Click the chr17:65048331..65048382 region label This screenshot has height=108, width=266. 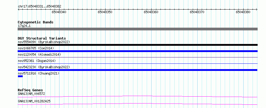click(x=39, y=7)
